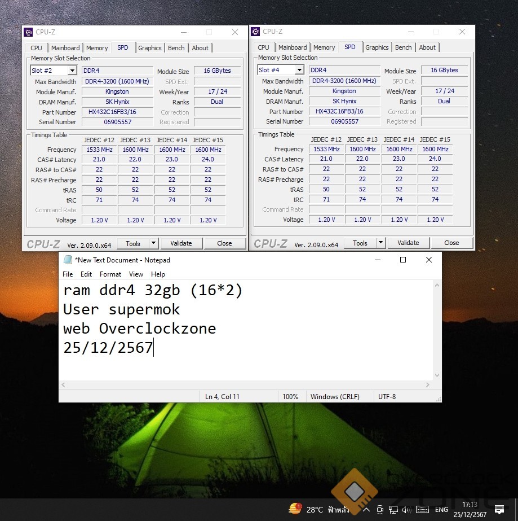
Task: Open the File menu in Notepad
Action: pos(68,274)
